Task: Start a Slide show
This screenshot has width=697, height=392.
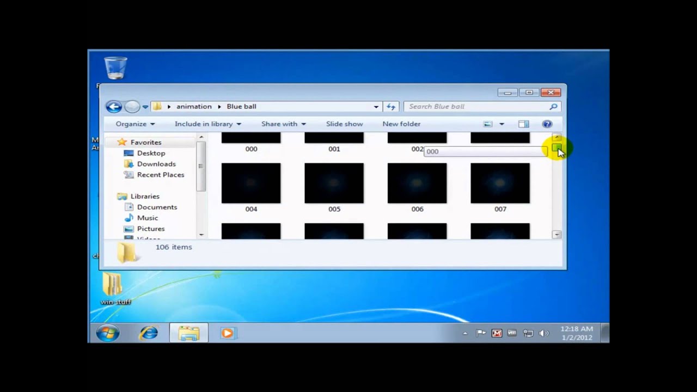Action: point(344,124)
